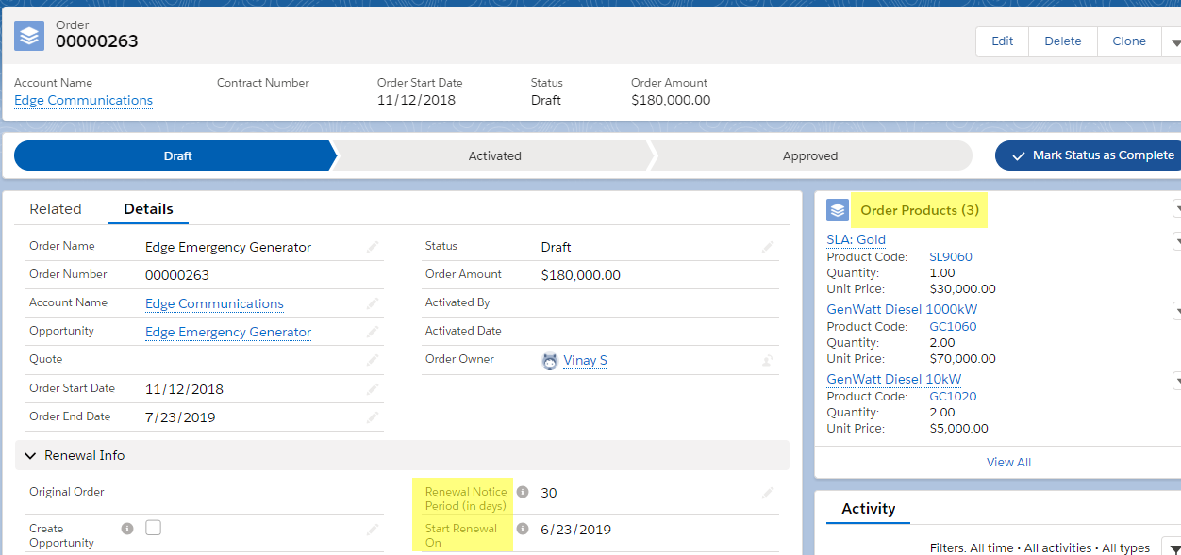
Task: Select the Approved stage in the path
Action: (x=810, y=155)
